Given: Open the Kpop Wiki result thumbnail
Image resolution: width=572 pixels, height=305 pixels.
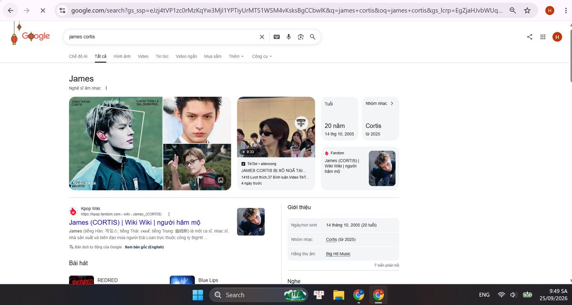Looking at the screenshot, I should [251, 222].
